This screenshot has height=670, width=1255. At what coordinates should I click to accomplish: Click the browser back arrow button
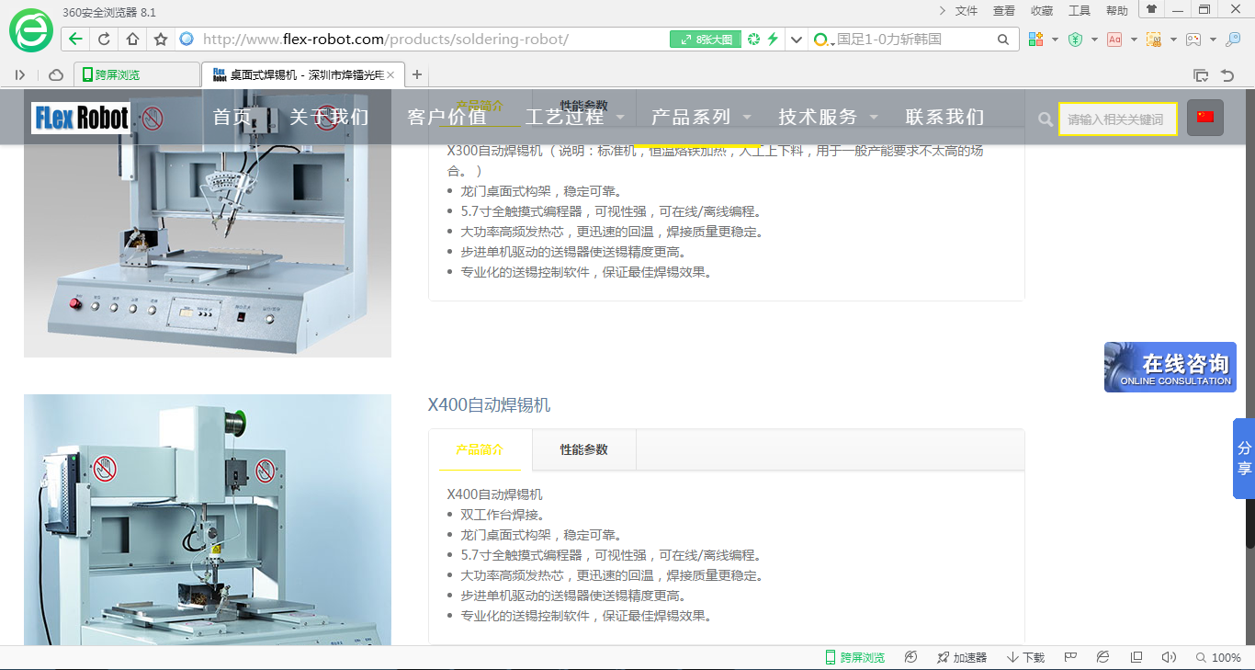pyautogui.click(x=76, y=40)
